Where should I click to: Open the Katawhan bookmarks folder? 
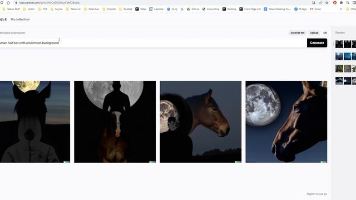click(92, 9)
